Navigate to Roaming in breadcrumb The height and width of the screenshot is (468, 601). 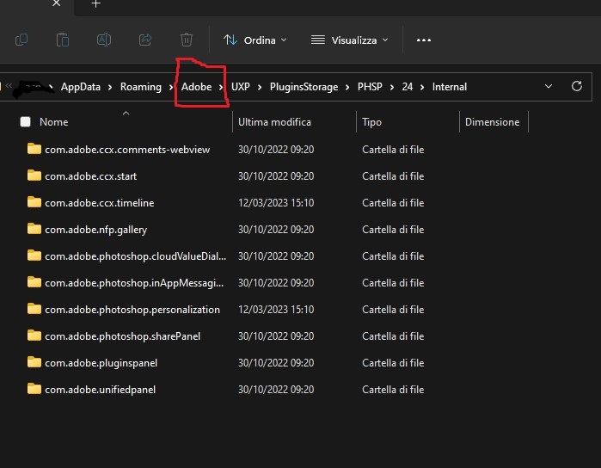coord(141,87)
